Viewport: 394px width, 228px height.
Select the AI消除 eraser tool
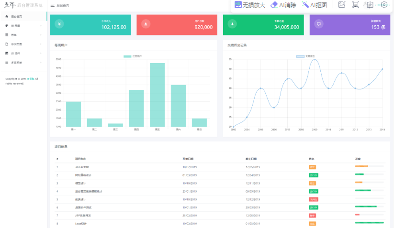283,5
